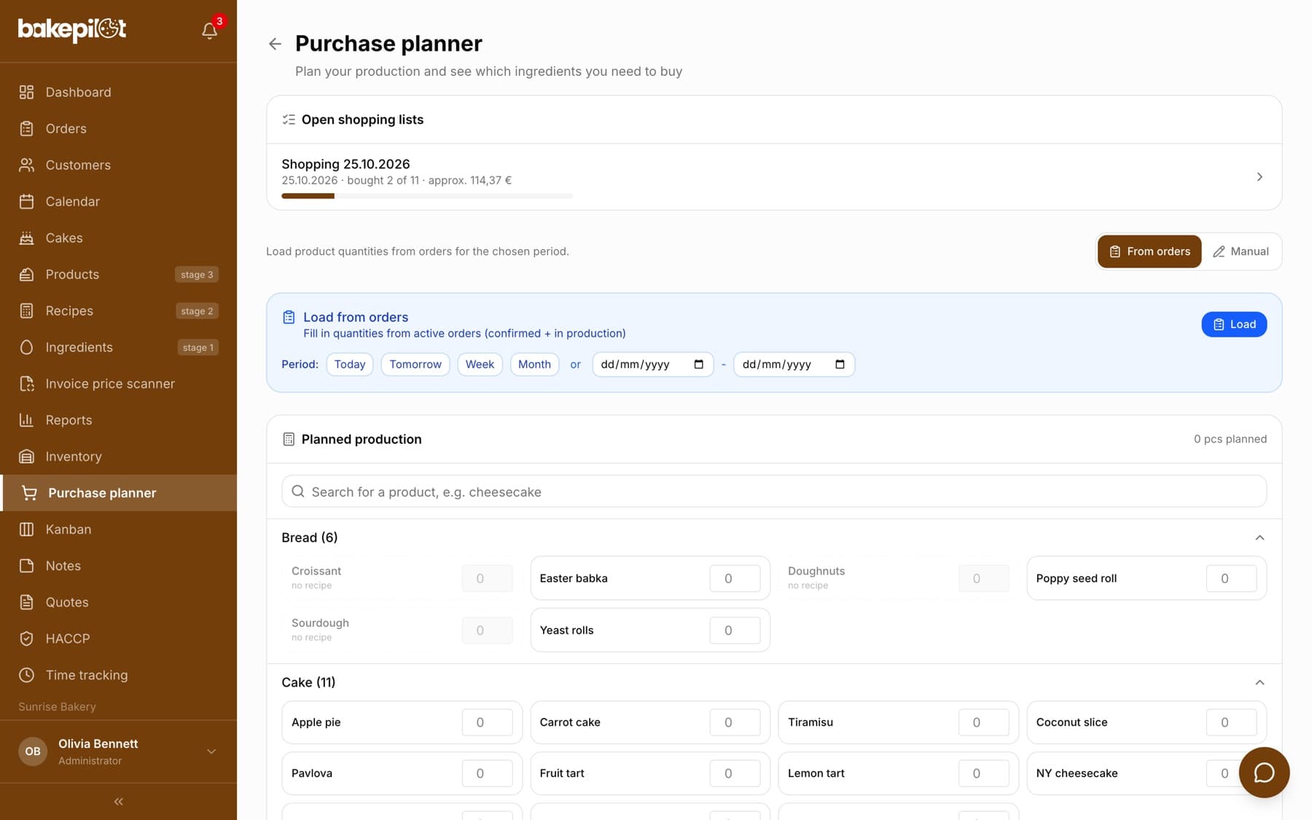The width and height of the screenshot is (1312, 820).
Task: Click the calendar picker in end date field
Action: 840,364
